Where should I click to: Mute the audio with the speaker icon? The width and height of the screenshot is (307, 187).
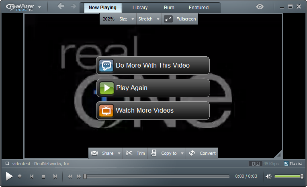pos(268,176)
